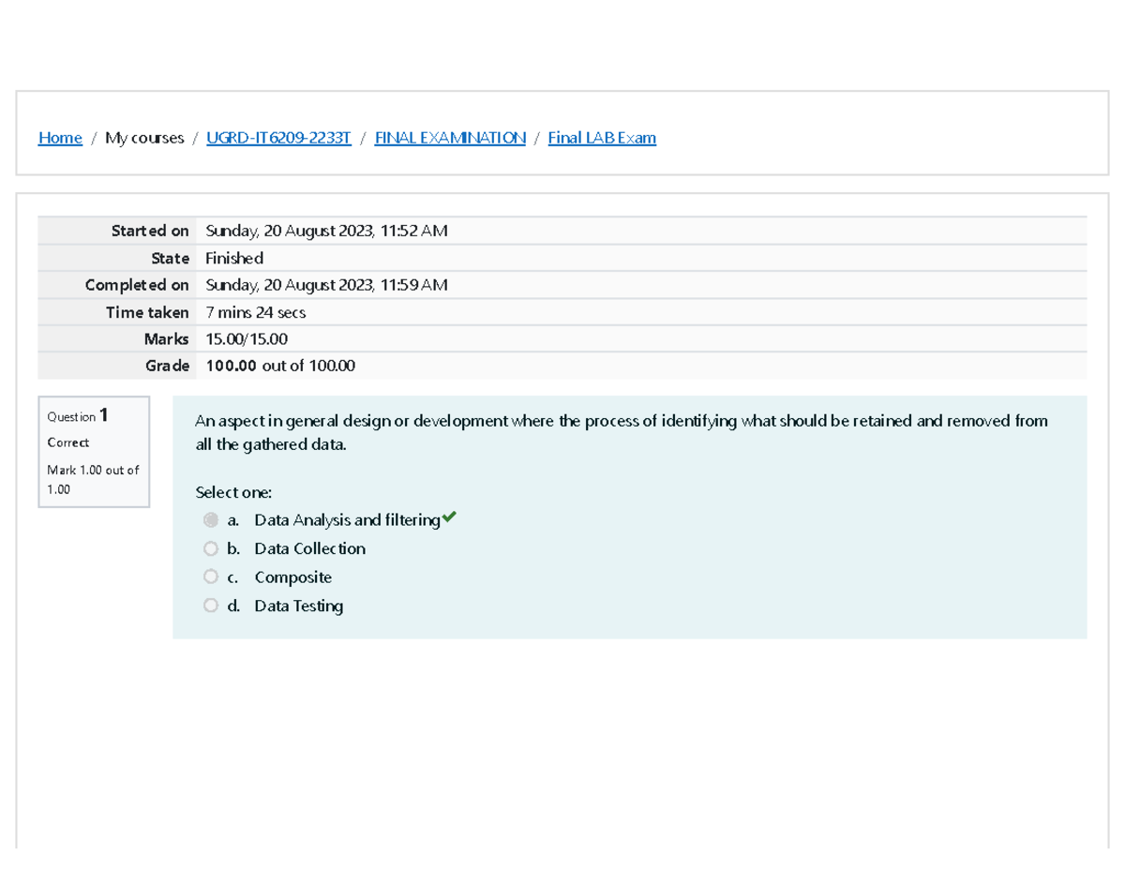
Task: Click the green checkmark beside the correct answer
Action: point(449,517)
